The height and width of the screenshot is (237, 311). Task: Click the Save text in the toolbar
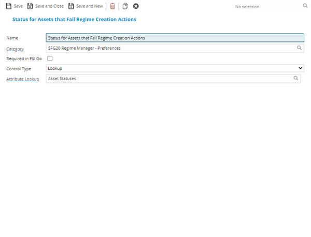pos(18,6)
